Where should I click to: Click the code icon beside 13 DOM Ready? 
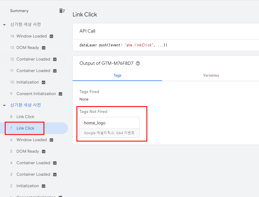coord(44,48)
